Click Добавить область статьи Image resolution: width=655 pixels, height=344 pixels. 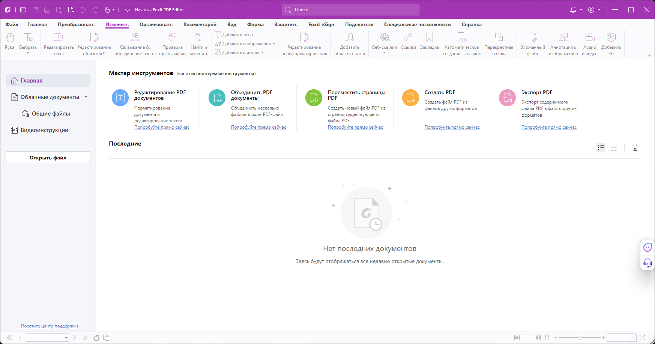click(x=350, y=44)
